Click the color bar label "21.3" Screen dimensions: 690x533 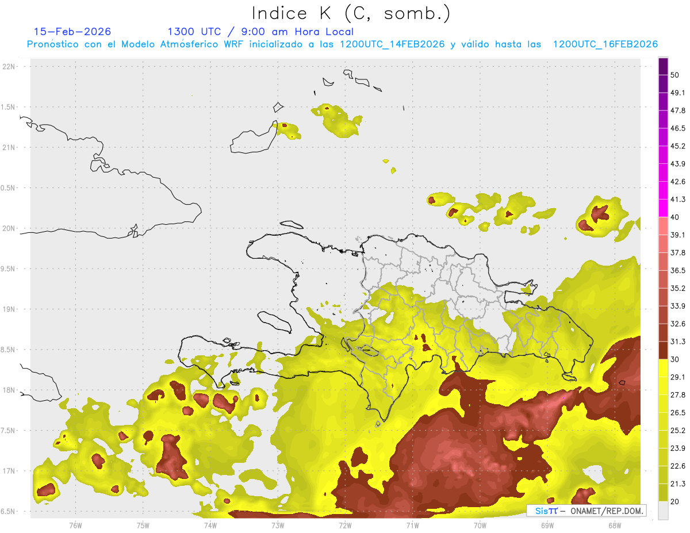pos(677,484)
